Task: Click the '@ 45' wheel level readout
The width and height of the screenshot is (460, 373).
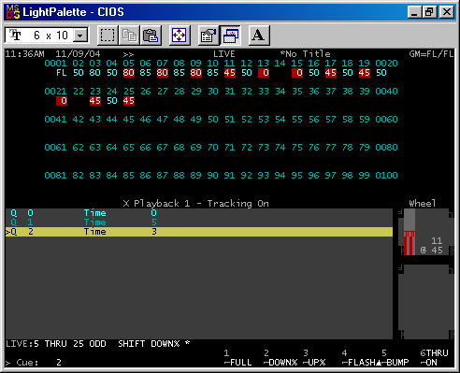Action: coord(431,251)
